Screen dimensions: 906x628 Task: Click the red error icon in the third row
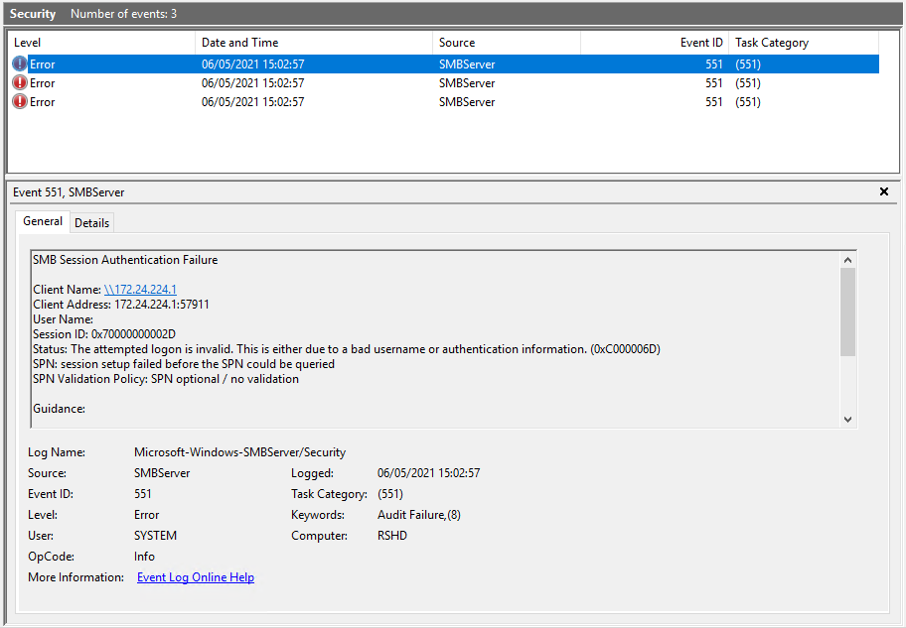point(20,101)
